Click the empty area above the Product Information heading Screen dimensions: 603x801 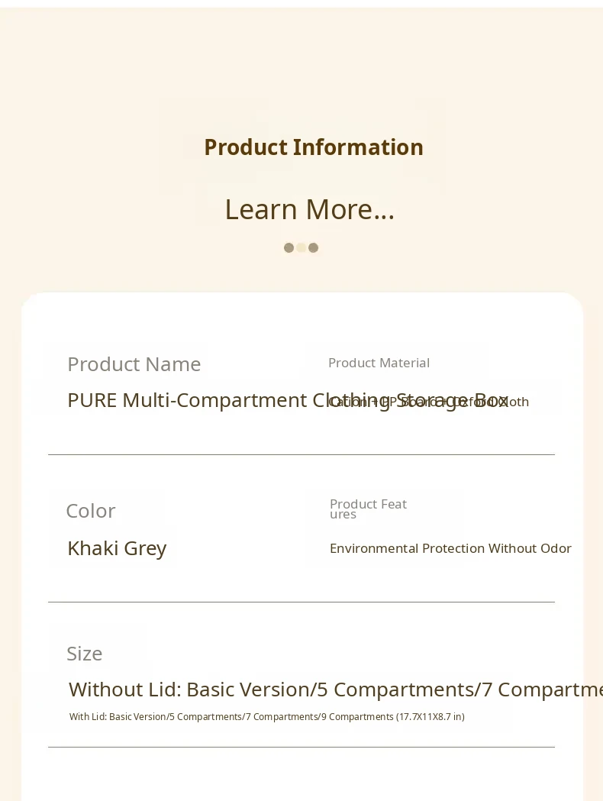tap(301, 61)
